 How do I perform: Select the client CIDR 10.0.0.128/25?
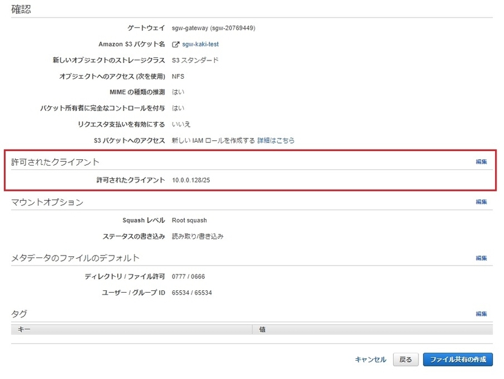click(191, 180)
